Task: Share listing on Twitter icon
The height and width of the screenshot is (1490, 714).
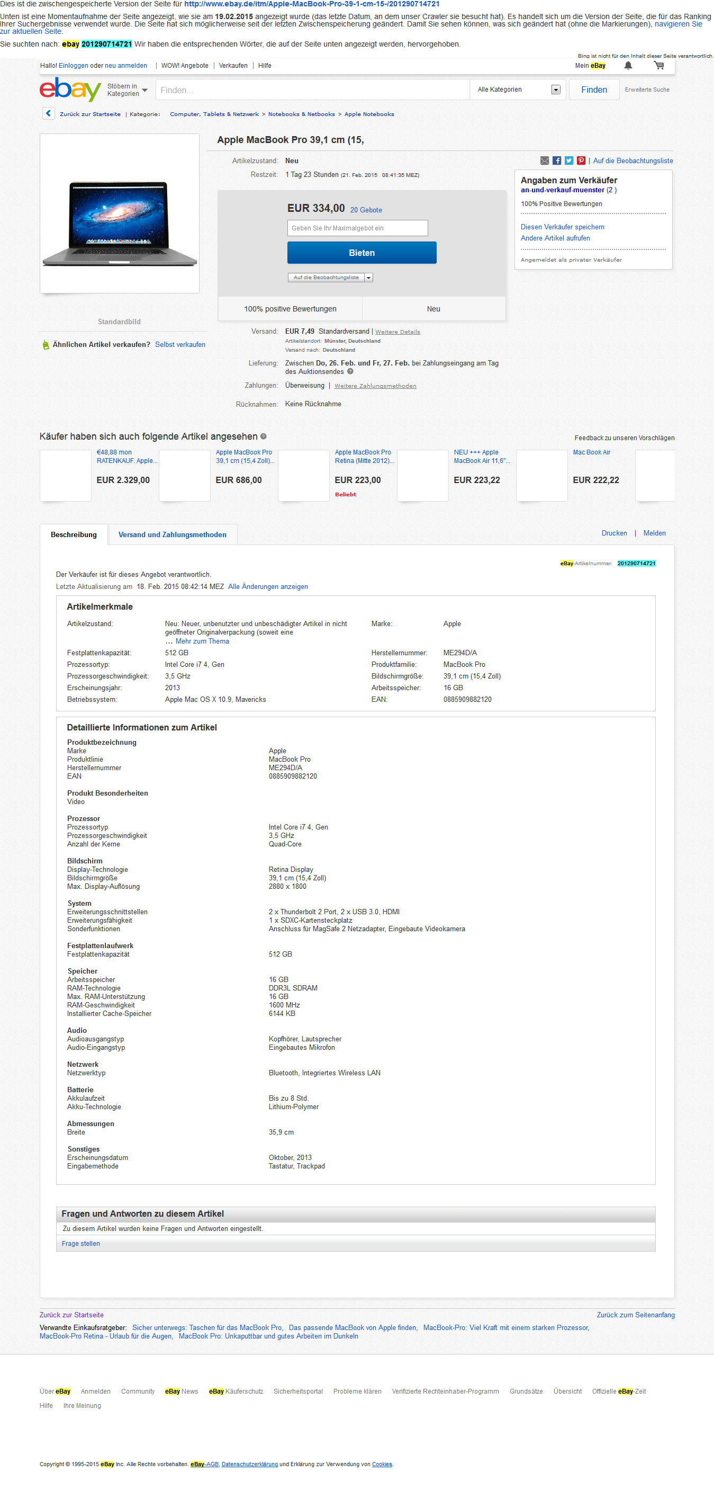Action: point(569,161)
